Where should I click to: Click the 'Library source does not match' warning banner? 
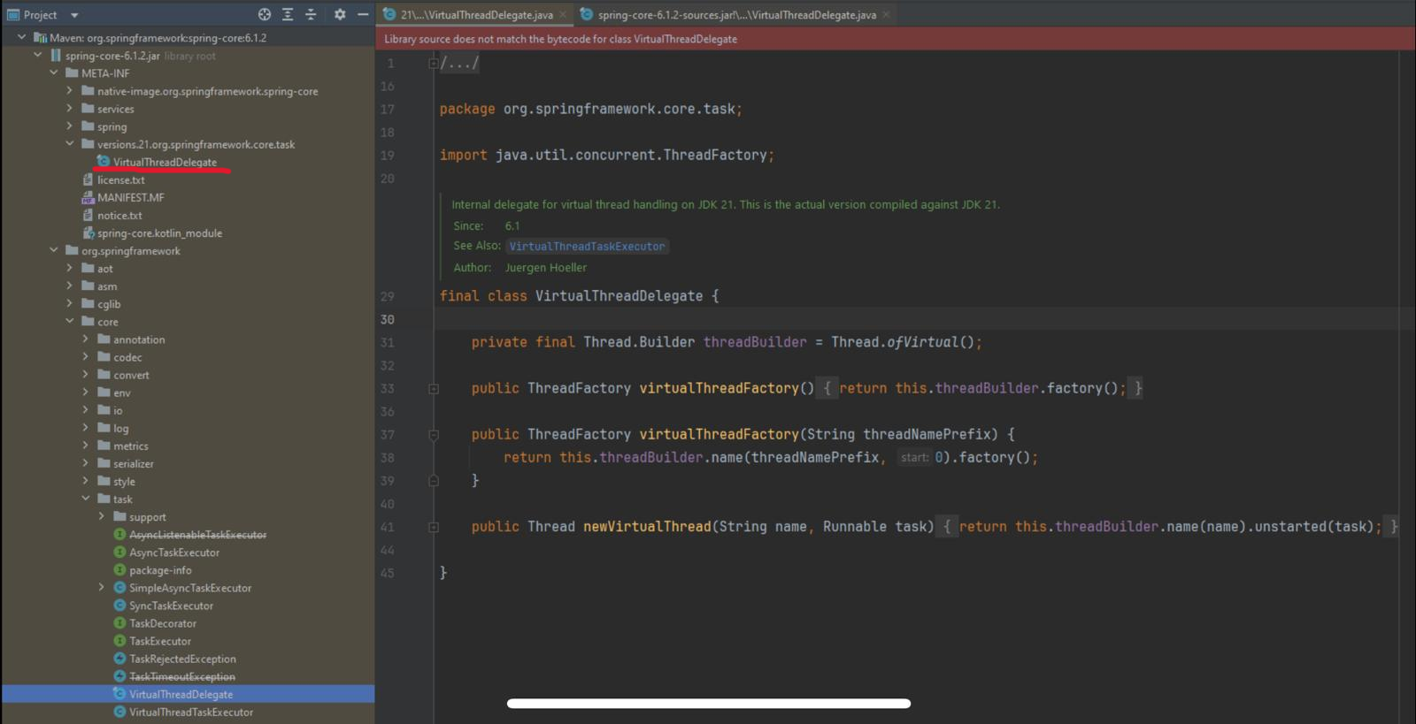[896, 39]
